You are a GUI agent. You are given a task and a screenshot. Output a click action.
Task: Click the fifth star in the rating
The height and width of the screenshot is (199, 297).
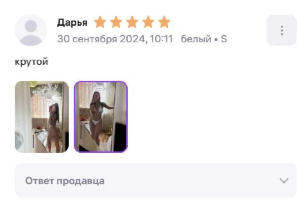164,22
